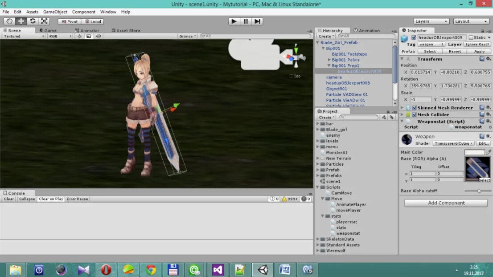Viewport: 493px width, 277px height.
Task: Toggle Local handle rotation
Action: 93,21
